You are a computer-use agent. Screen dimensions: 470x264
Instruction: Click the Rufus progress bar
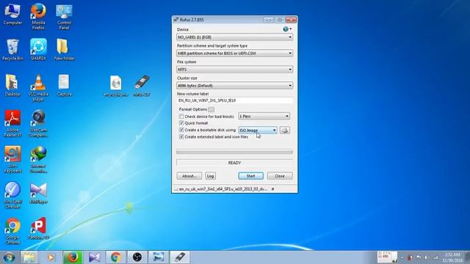235,152
